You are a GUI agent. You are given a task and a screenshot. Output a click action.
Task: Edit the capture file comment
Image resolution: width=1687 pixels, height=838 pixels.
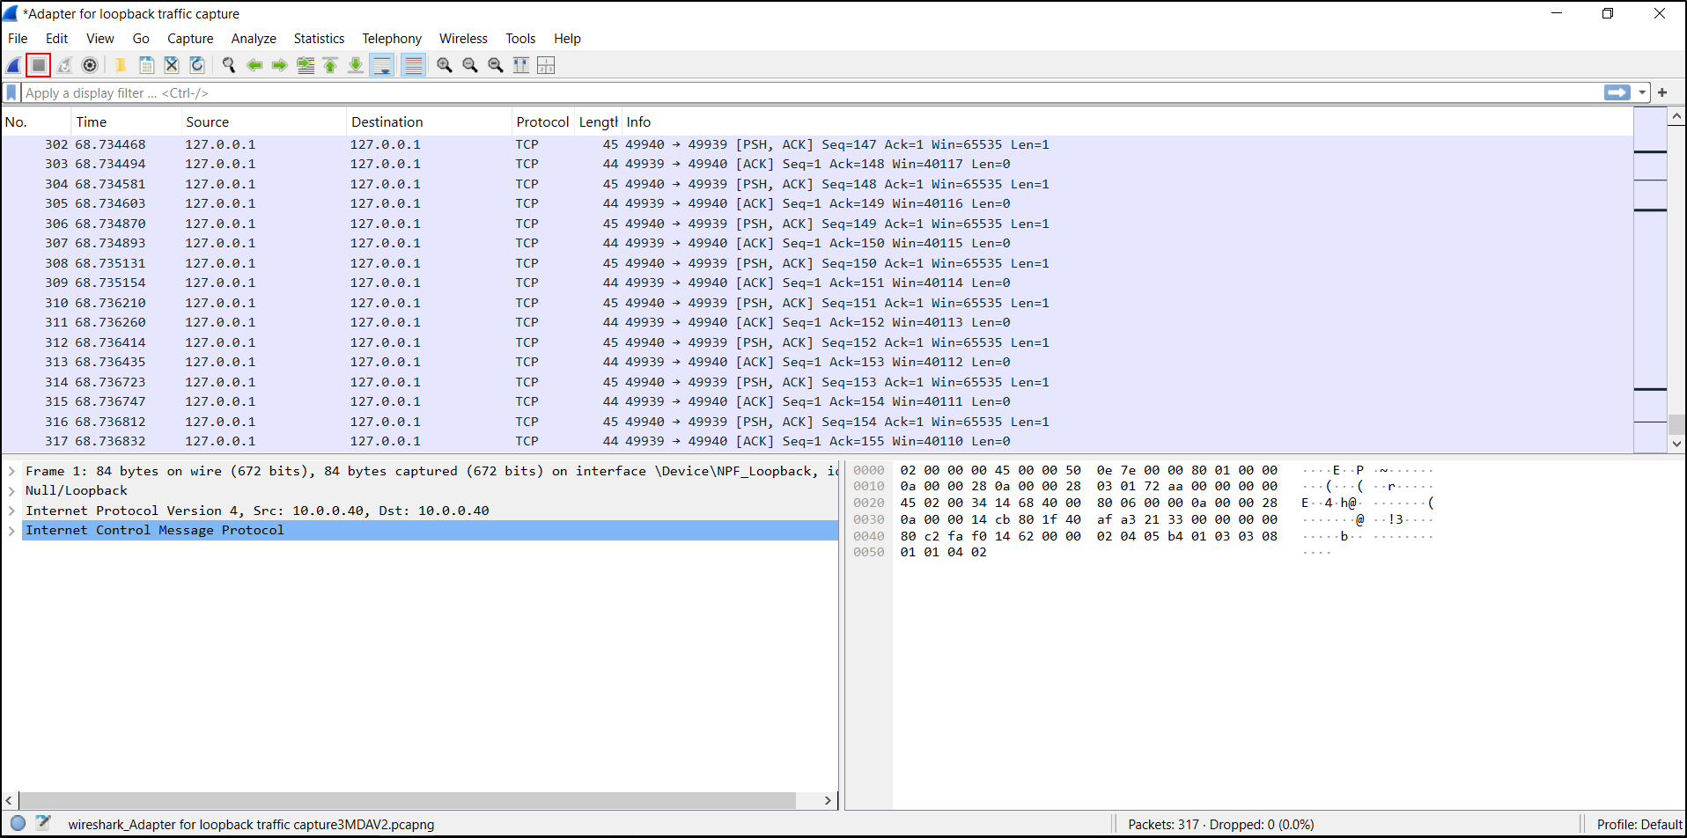pos(43,824)
